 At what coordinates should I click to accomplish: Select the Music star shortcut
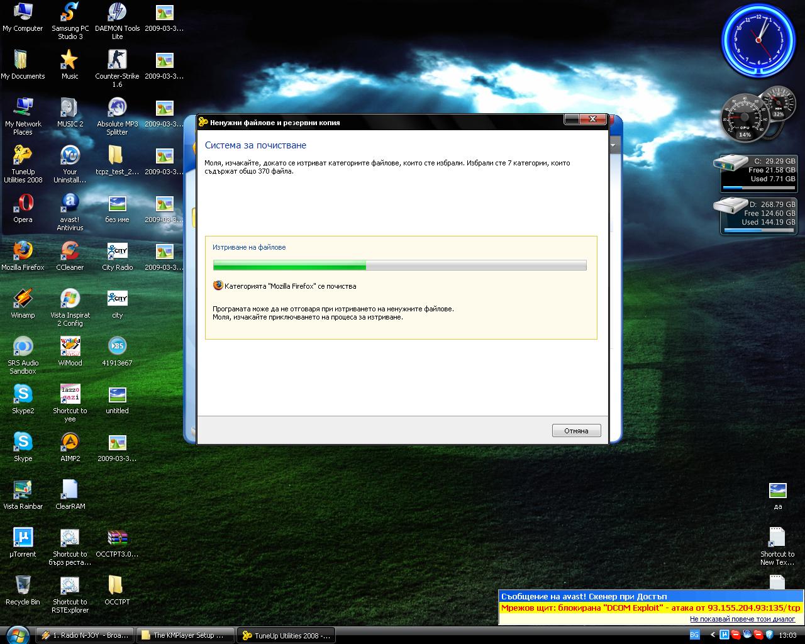70,65
